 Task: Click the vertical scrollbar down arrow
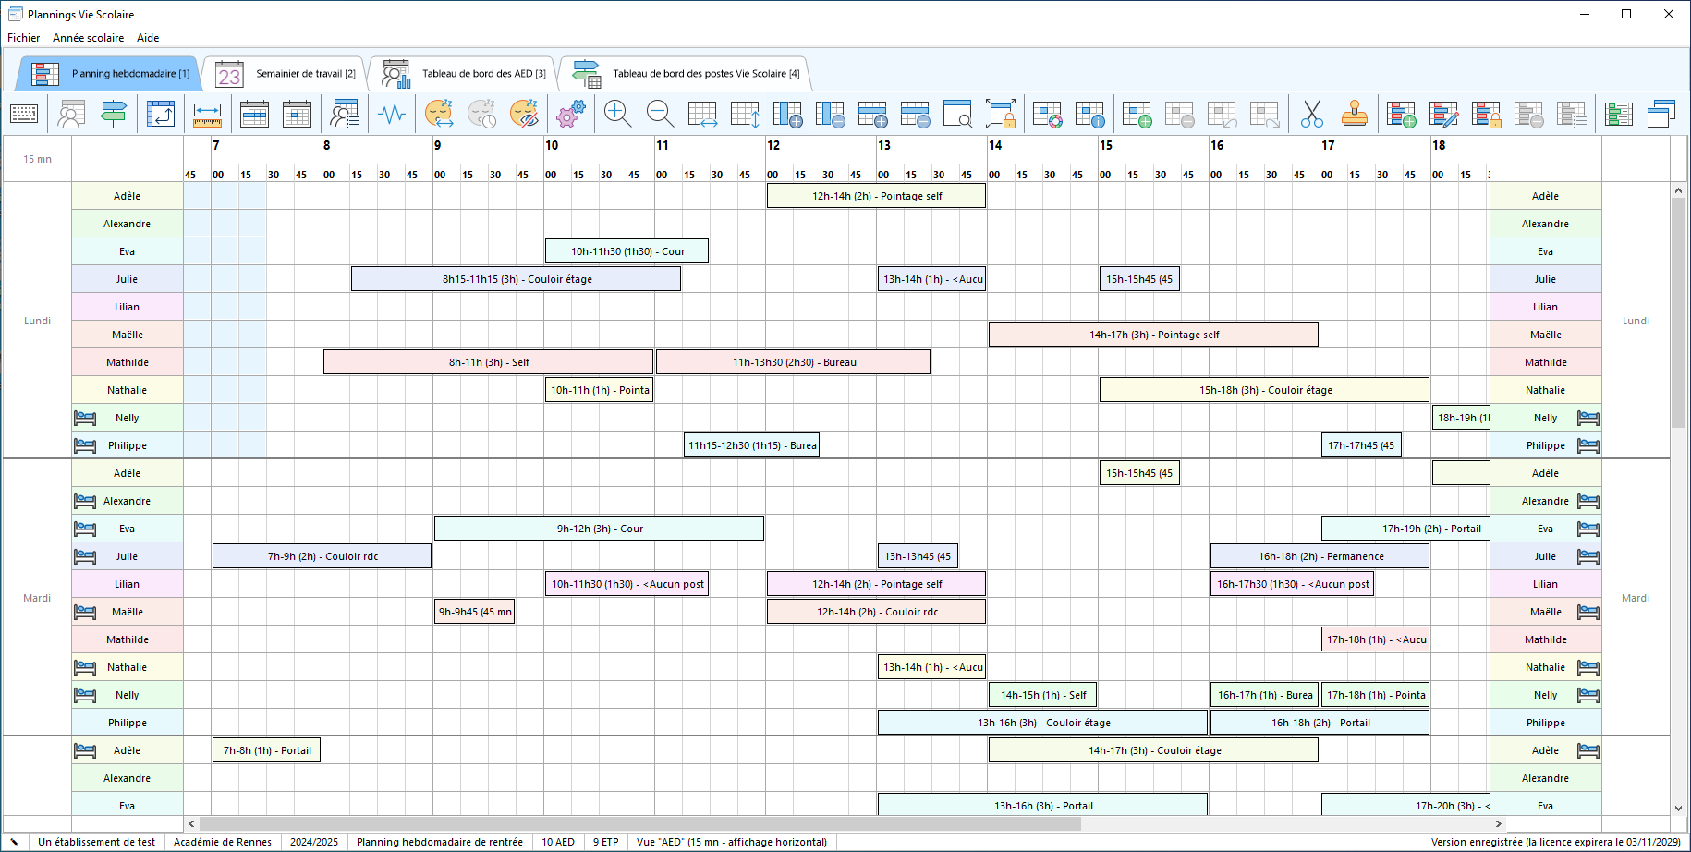coord(1679,808)
